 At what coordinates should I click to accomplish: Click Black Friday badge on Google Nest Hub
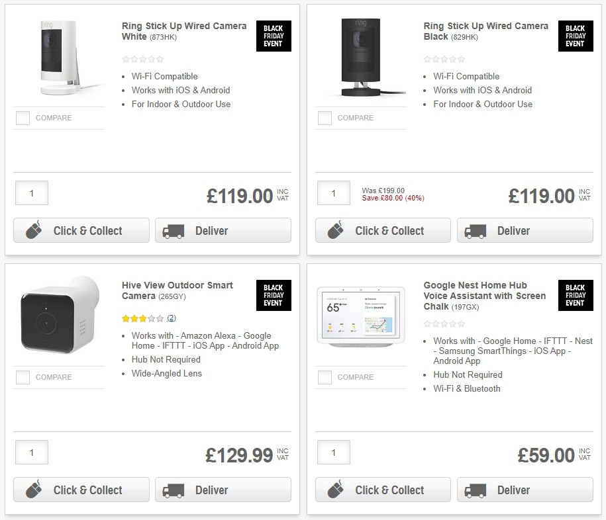[575, 296]
